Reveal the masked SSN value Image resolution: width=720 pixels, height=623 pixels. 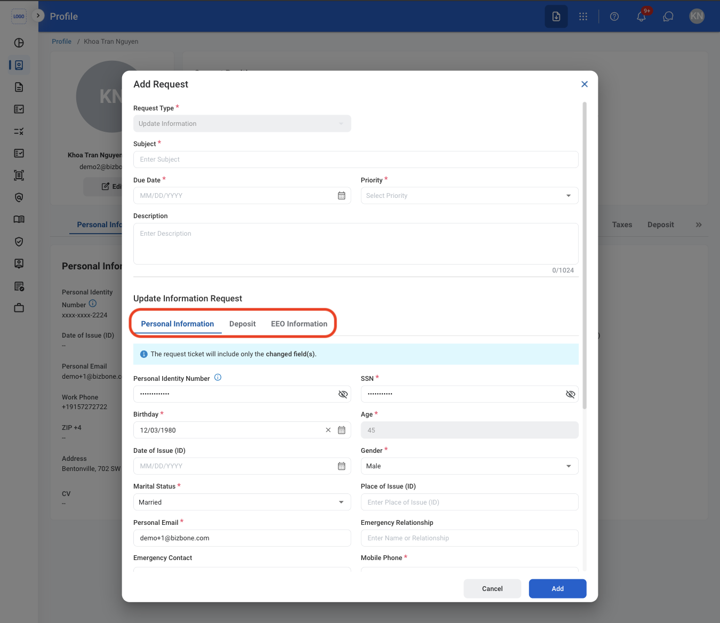pyautogui.click(x=571, y=394)
